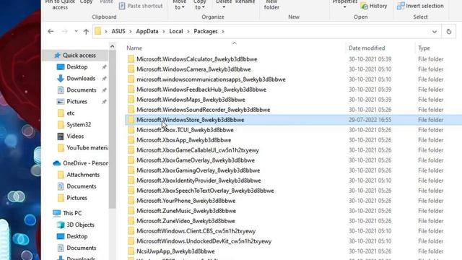Select This PC in navigation pane

tap(67, 213)
